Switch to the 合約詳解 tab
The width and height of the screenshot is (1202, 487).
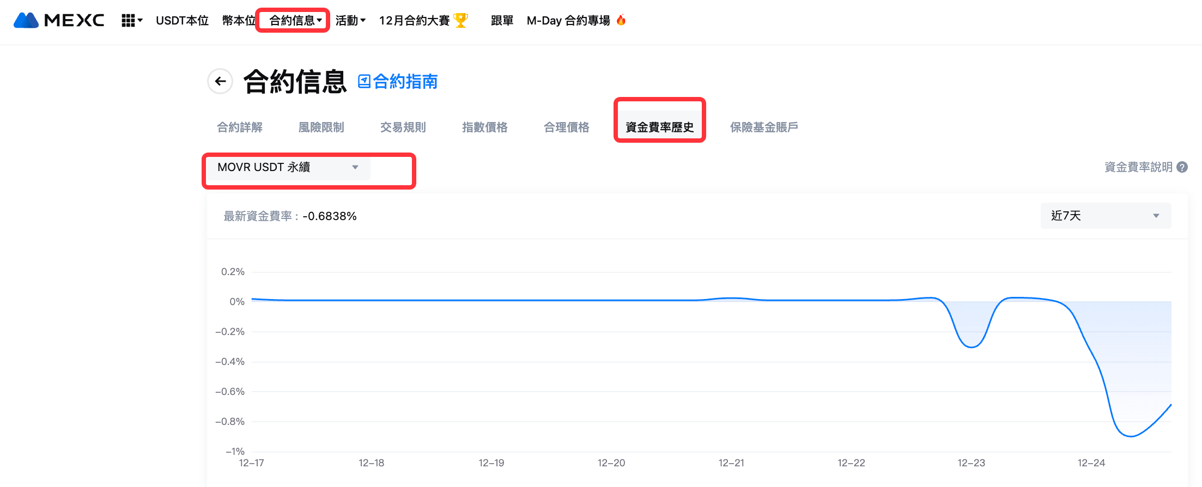pyautogui.click(x=240, y=127)
